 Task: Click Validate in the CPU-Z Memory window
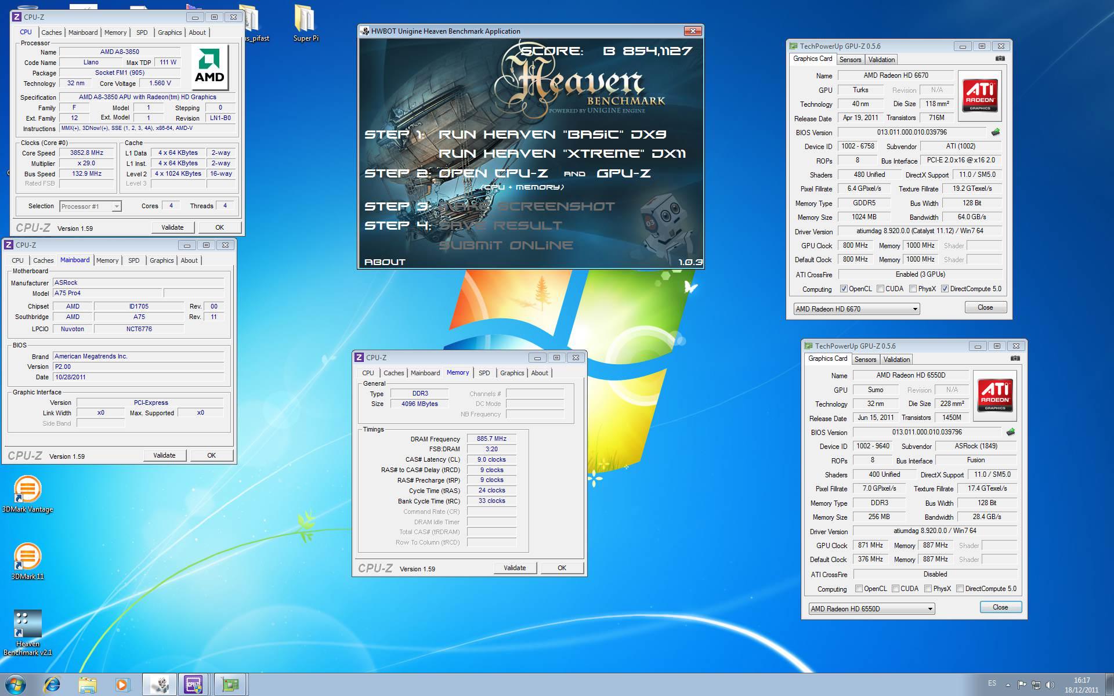515,568
